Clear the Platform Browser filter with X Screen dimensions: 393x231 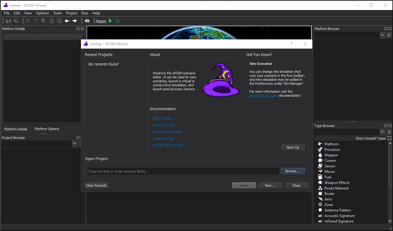pyautogui.click(x=389, y=35)
